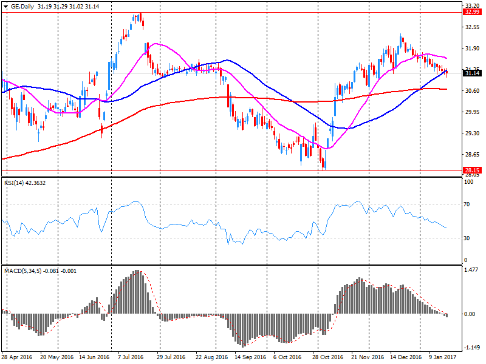Click the 9 Jan 2017 date label
The width and height of the screenshot is (486, 364).
tap(443, 357)
